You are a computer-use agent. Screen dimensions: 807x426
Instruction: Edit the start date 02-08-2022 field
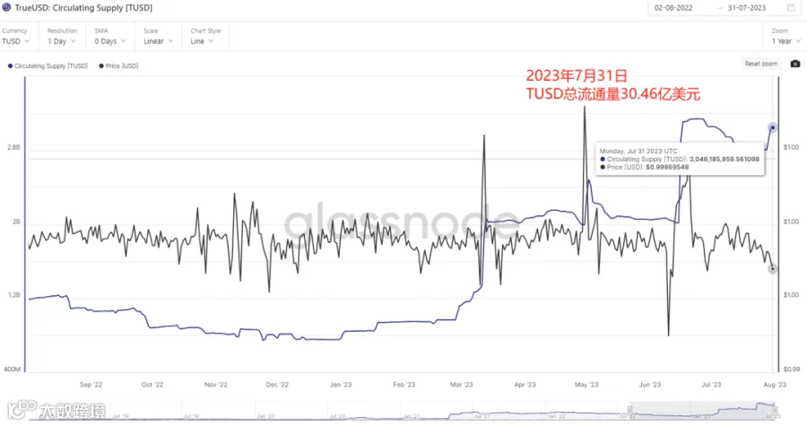673,8
